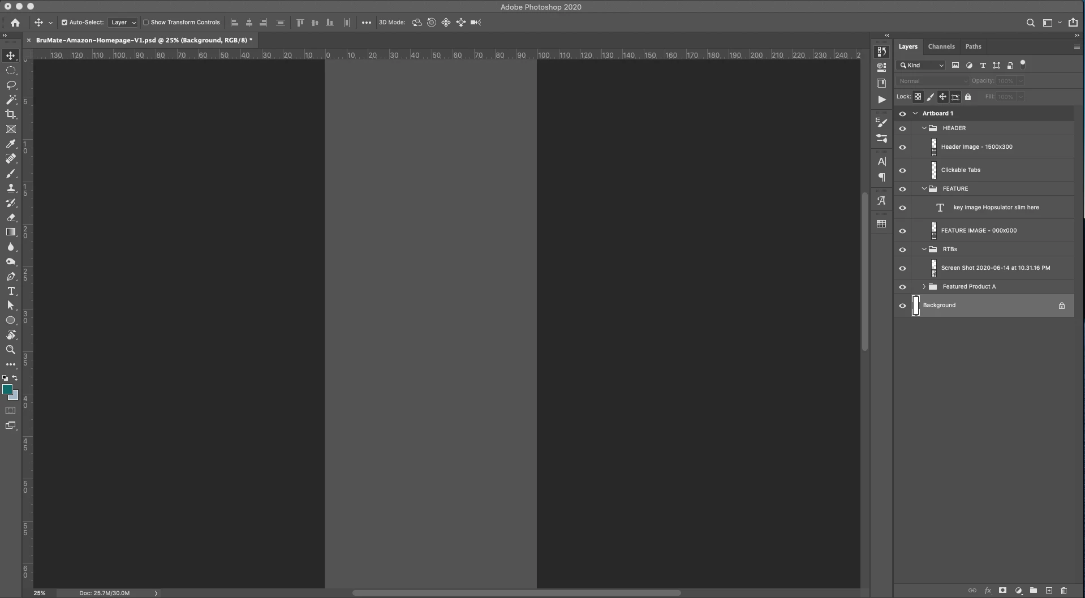
Task: Select the Magic Wand tool
Action: 11,100
